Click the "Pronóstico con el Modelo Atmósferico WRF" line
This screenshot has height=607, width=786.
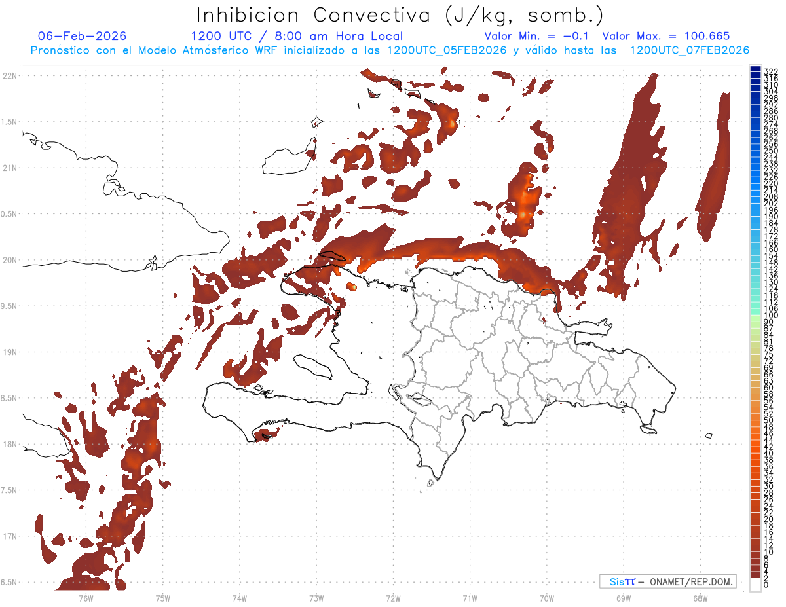coord(390,50)
